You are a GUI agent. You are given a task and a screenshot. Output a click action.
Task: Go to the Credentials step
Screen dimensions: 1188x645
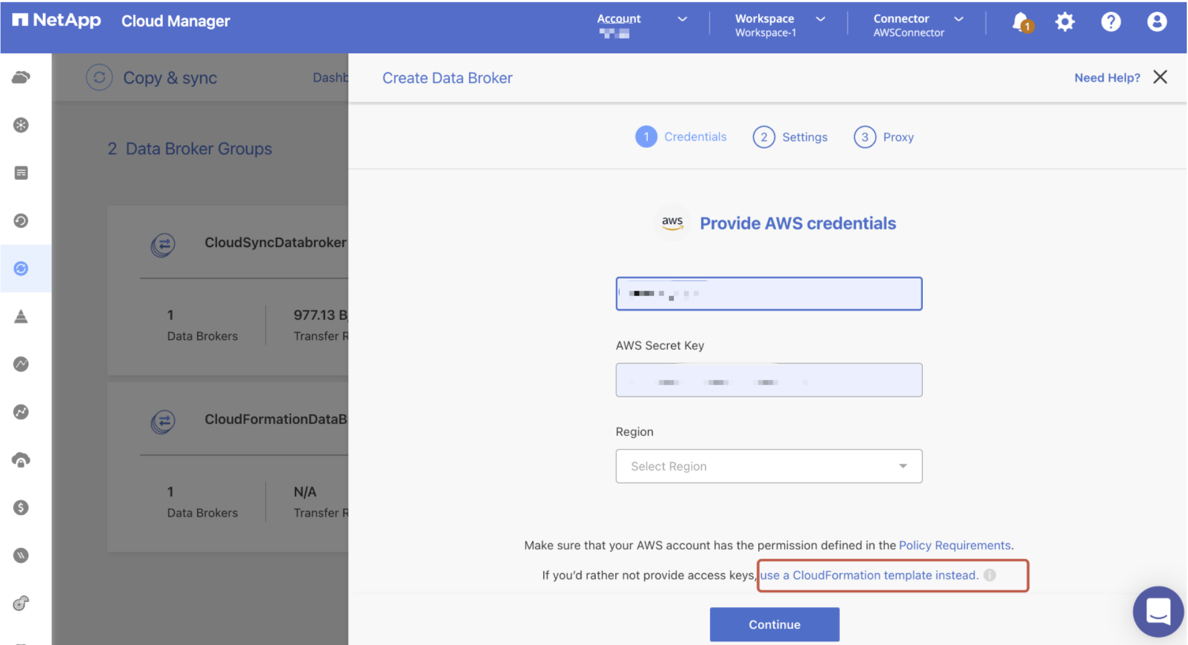coord(681,137)
